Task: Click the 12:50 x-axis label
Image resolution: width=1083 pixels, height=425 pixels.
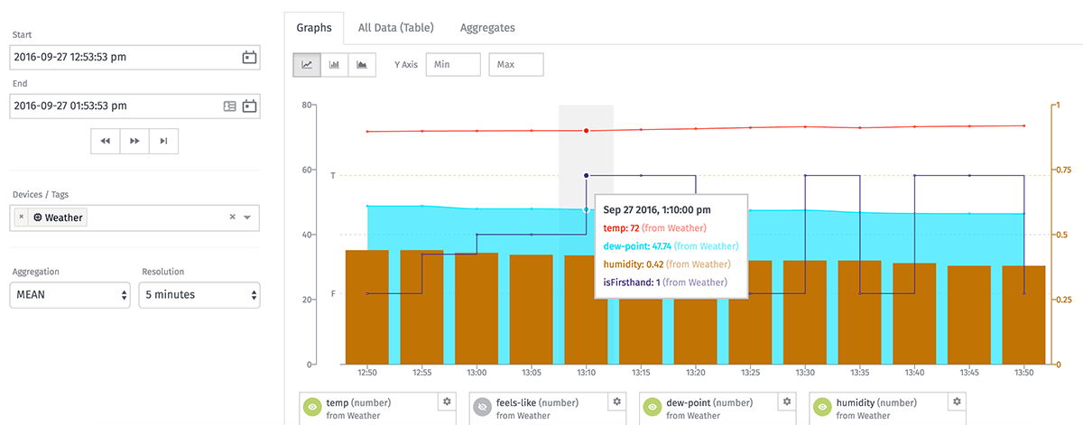Action: (367, 373)
